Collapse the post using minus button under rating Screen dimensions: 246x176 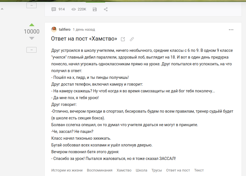pyautogui.click(x=31, y=50)
